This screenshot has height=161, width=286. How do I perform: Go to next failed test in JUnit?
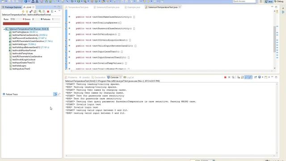(x=23, y=12)
